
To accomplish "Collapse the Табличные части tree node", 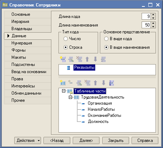I will coord(63,91).
